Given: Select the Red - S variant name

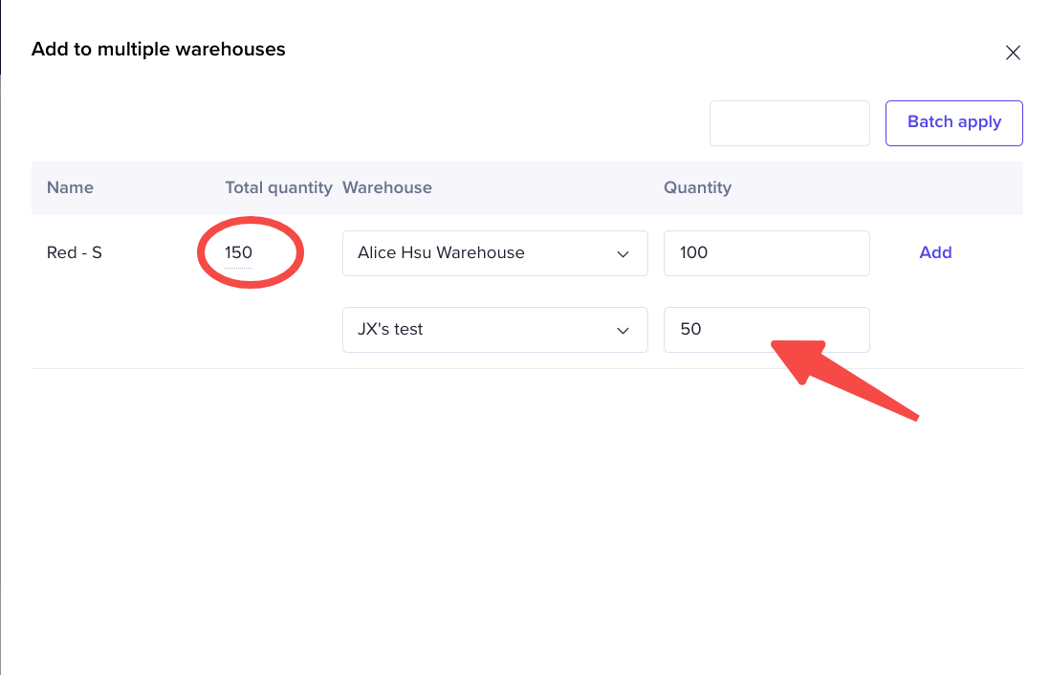Looking at the screenshot, I should (x=75, y=253).
